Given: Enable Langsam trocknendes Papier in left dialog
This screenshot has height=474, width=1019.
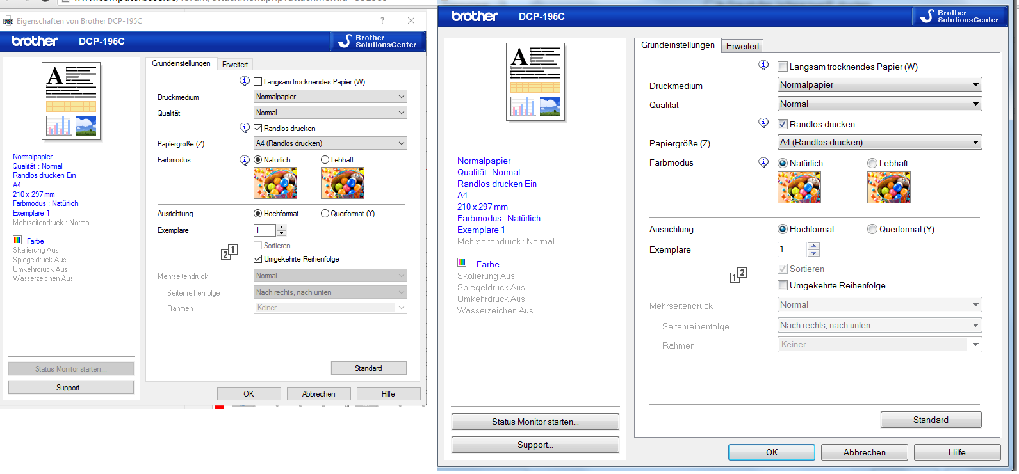Looking at the screenshot, I should [258, 82].
